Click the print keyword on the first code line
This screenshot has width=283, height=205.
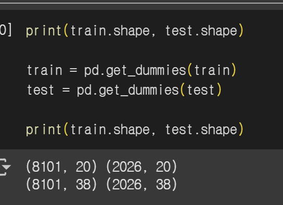coord(44,31)
